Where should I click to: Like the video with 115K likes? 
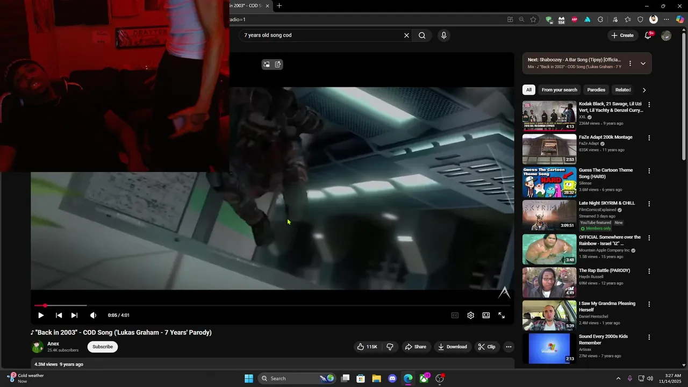[x=367, y=347]
